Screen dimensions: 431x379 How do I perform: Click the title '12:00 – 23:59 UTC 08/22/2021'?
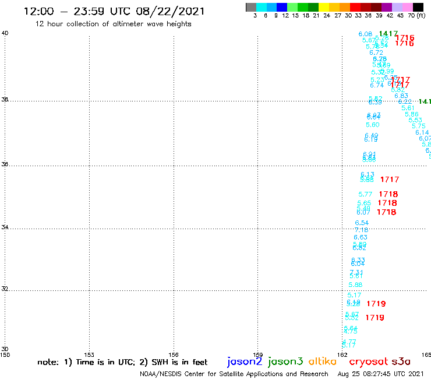[114, 12]
